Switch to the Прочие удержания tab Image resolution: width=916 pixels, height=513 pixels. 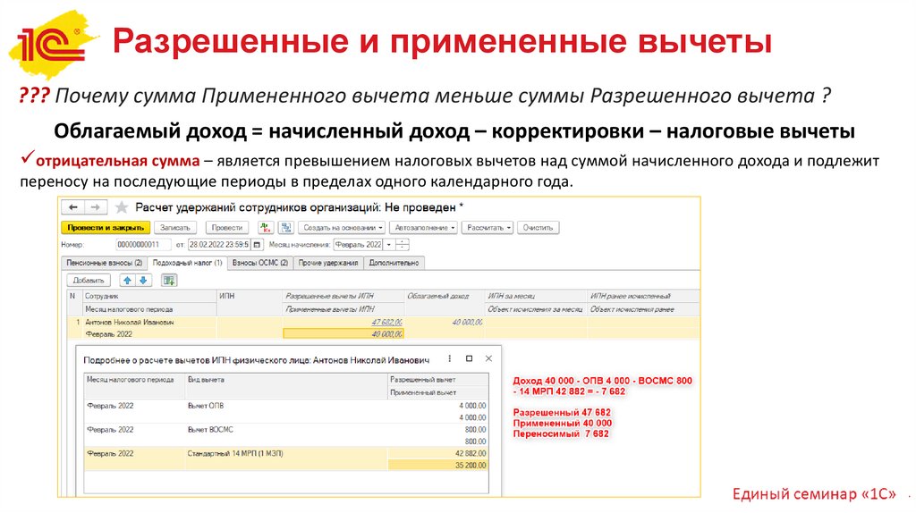[328, 263]
